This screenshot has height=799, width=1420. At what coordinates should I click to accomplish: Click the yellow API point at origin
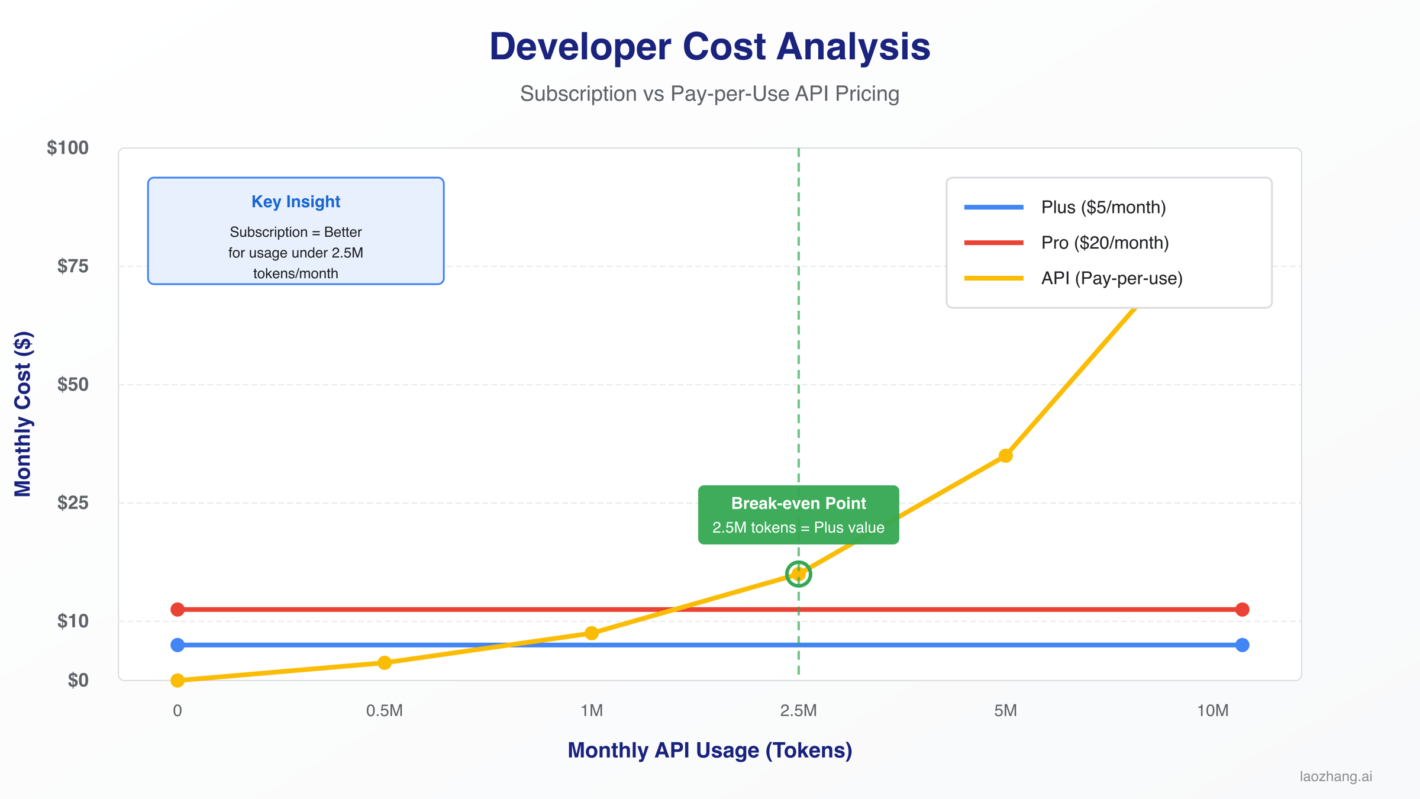177,680
